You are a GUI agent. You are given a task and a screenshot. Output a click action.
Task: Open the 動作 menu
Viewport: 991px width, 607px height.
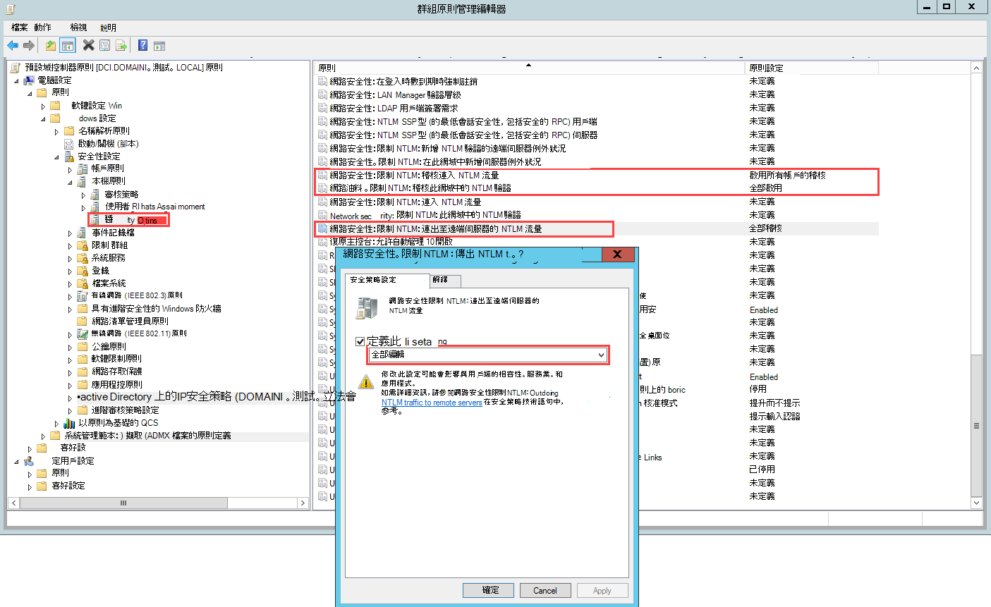tap(43, 27)
